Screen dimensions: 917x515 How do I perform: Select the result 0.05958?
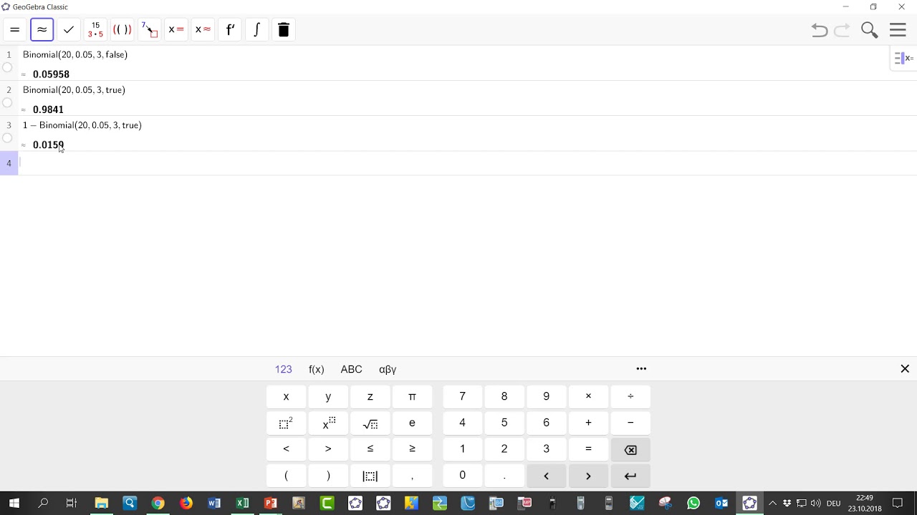51,74
